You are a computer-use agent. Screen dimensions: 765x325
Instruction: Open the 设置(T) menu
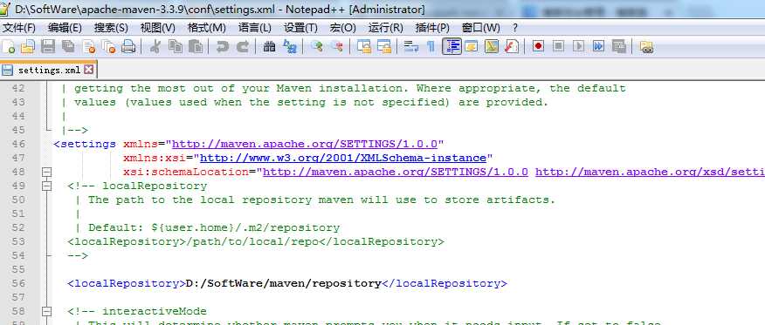[x=300, y=28]
